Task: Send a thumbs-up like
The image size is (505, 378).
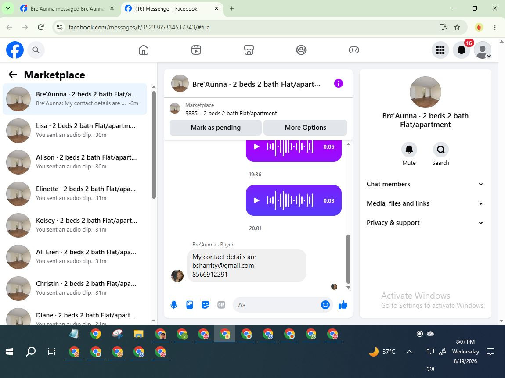Action: click(343, 305)
